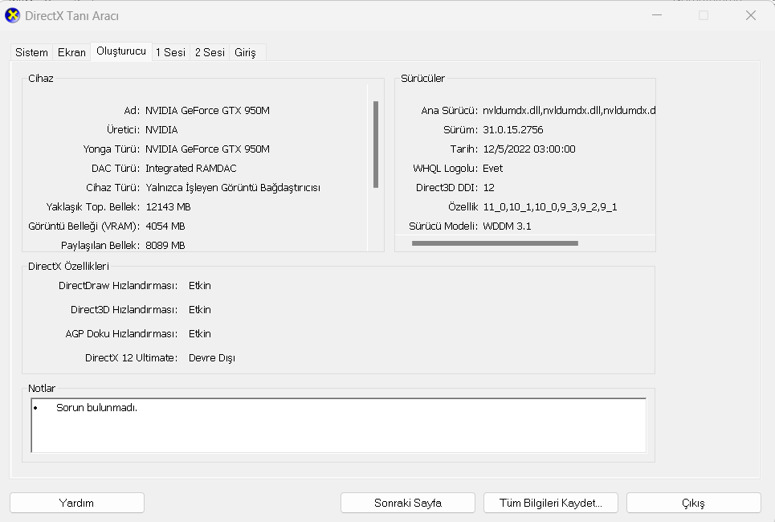The width and height of the screenshot is (775, 522).
Task: Click the Sürüm value 31.0.15.2756
Action: [513, 129]
